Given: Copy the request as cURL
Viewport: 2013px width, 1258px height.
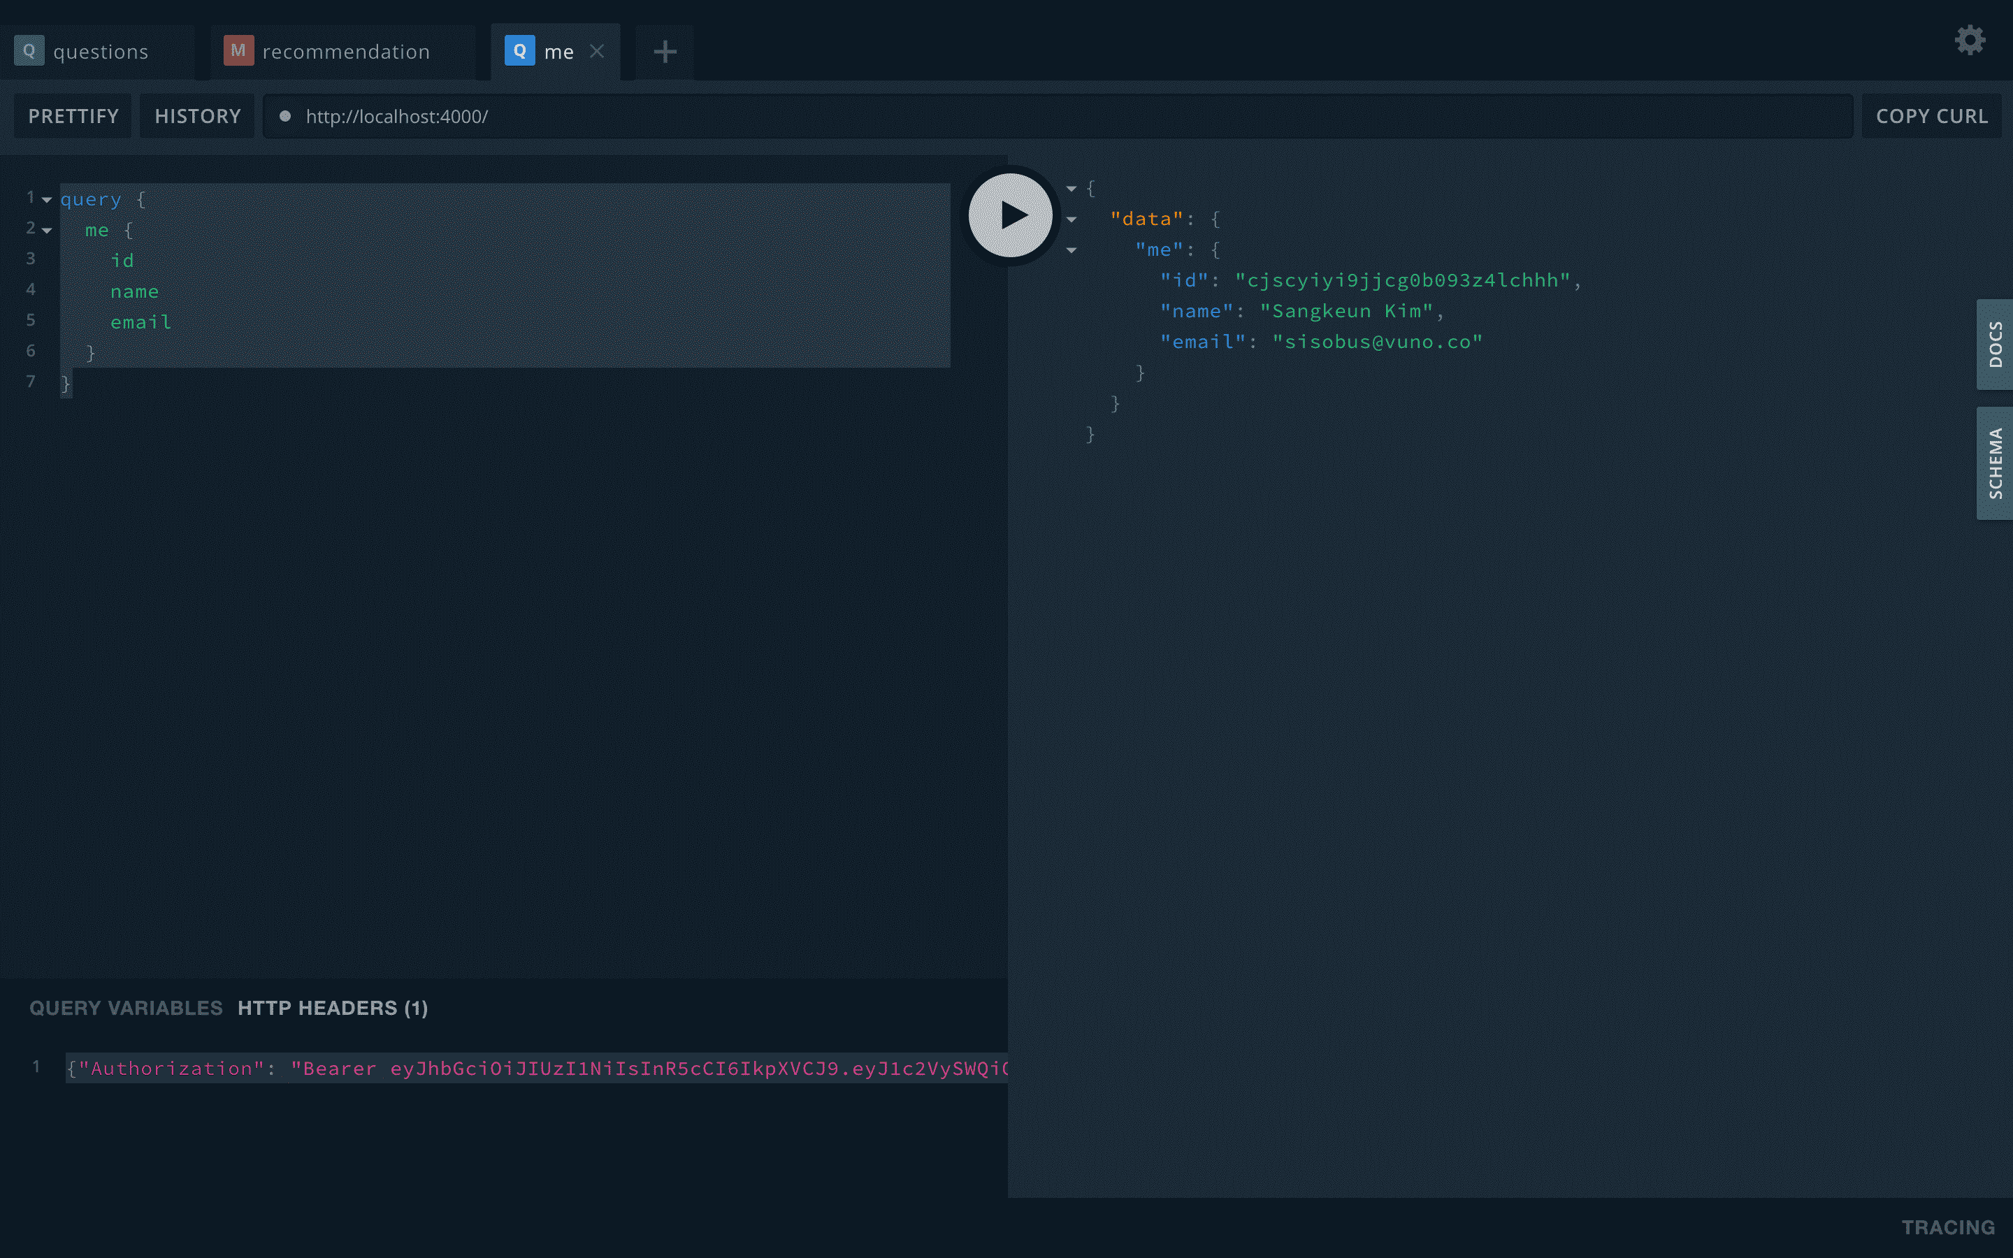Looking at the screenshot, I should (x=1931, y=117).
